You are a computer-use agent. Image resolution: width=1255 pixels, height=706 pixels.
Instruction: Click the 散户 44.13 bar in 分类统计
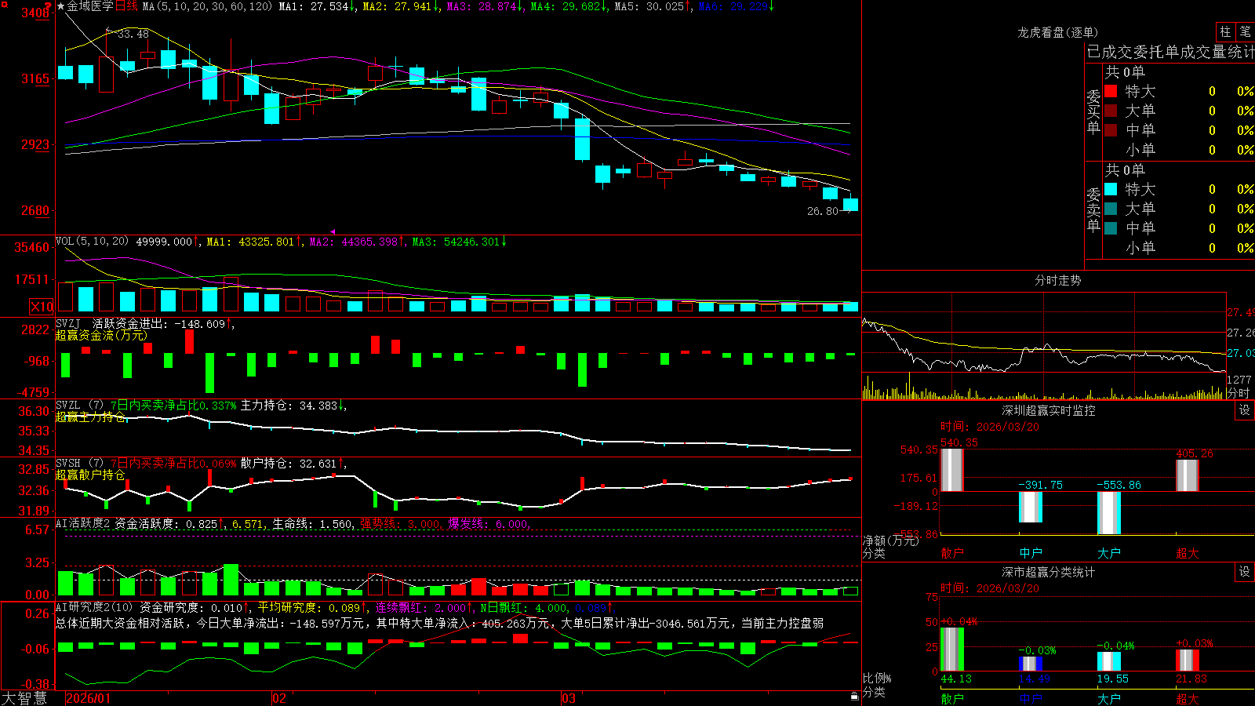951,650
